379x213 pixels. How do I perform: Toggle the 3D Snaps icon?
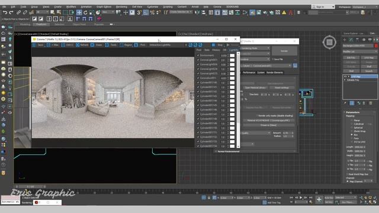coord(139,12)
